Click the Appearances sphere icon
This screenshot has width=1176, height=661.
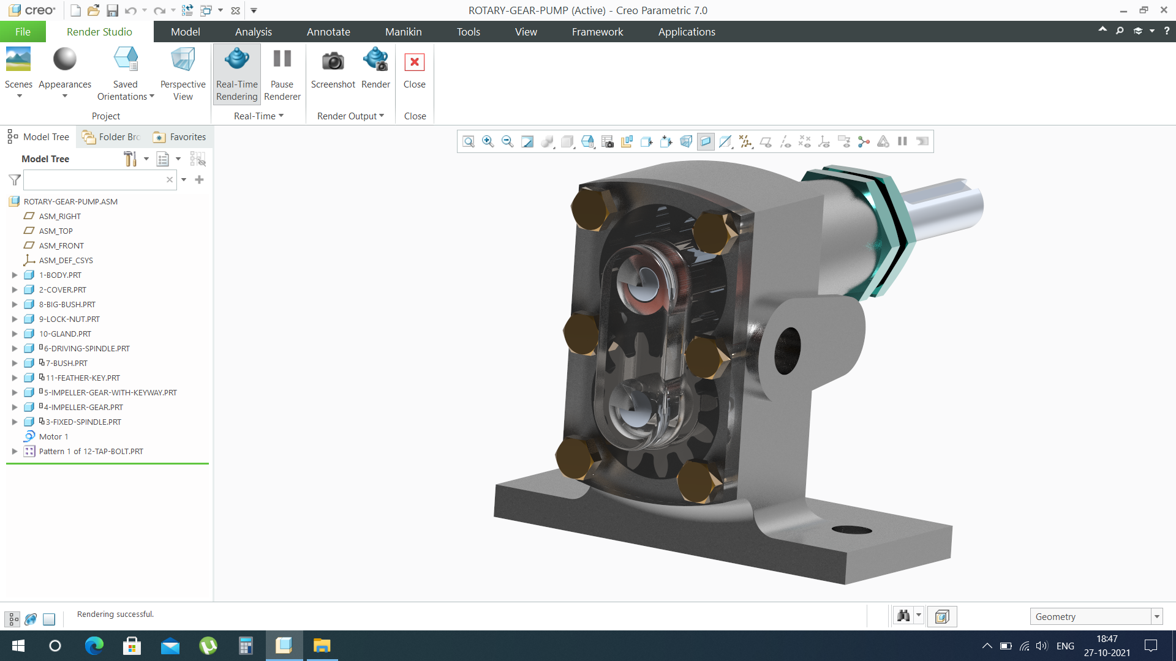click(x=65, y=59)
